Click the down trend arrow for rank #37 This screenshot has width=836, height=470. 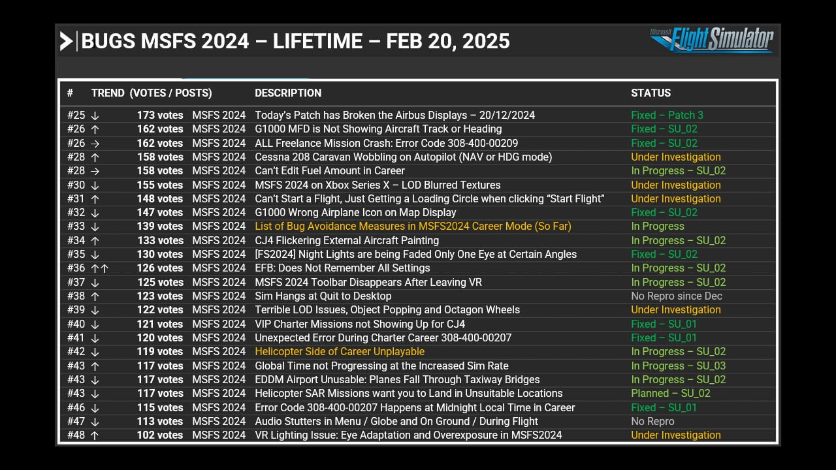point(95,283)
